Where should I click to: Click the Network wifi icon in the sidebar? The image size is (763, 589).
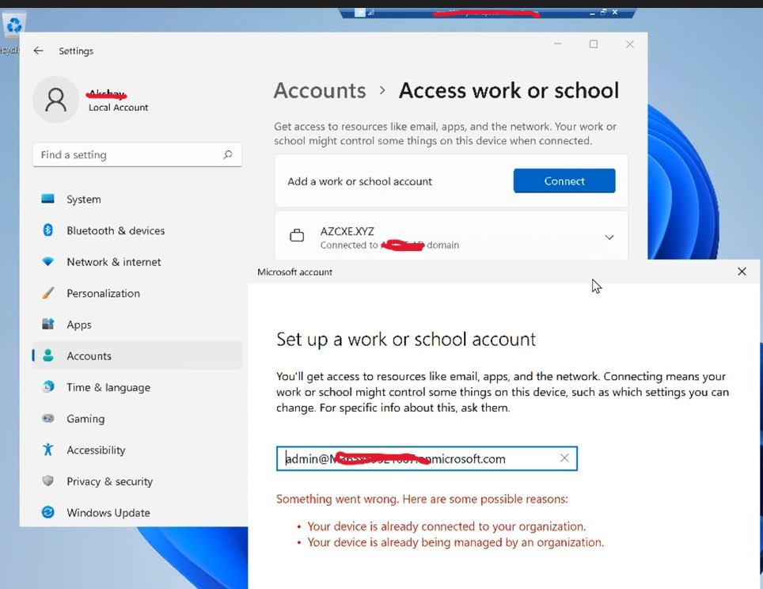pyautogui.click(x=47, y=261)
